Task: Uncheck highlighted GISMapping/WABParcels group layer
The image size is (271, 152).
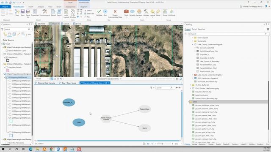Action: coord(7,78)
